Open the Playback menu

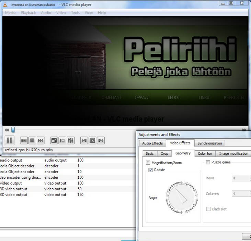tap(28, 13)
